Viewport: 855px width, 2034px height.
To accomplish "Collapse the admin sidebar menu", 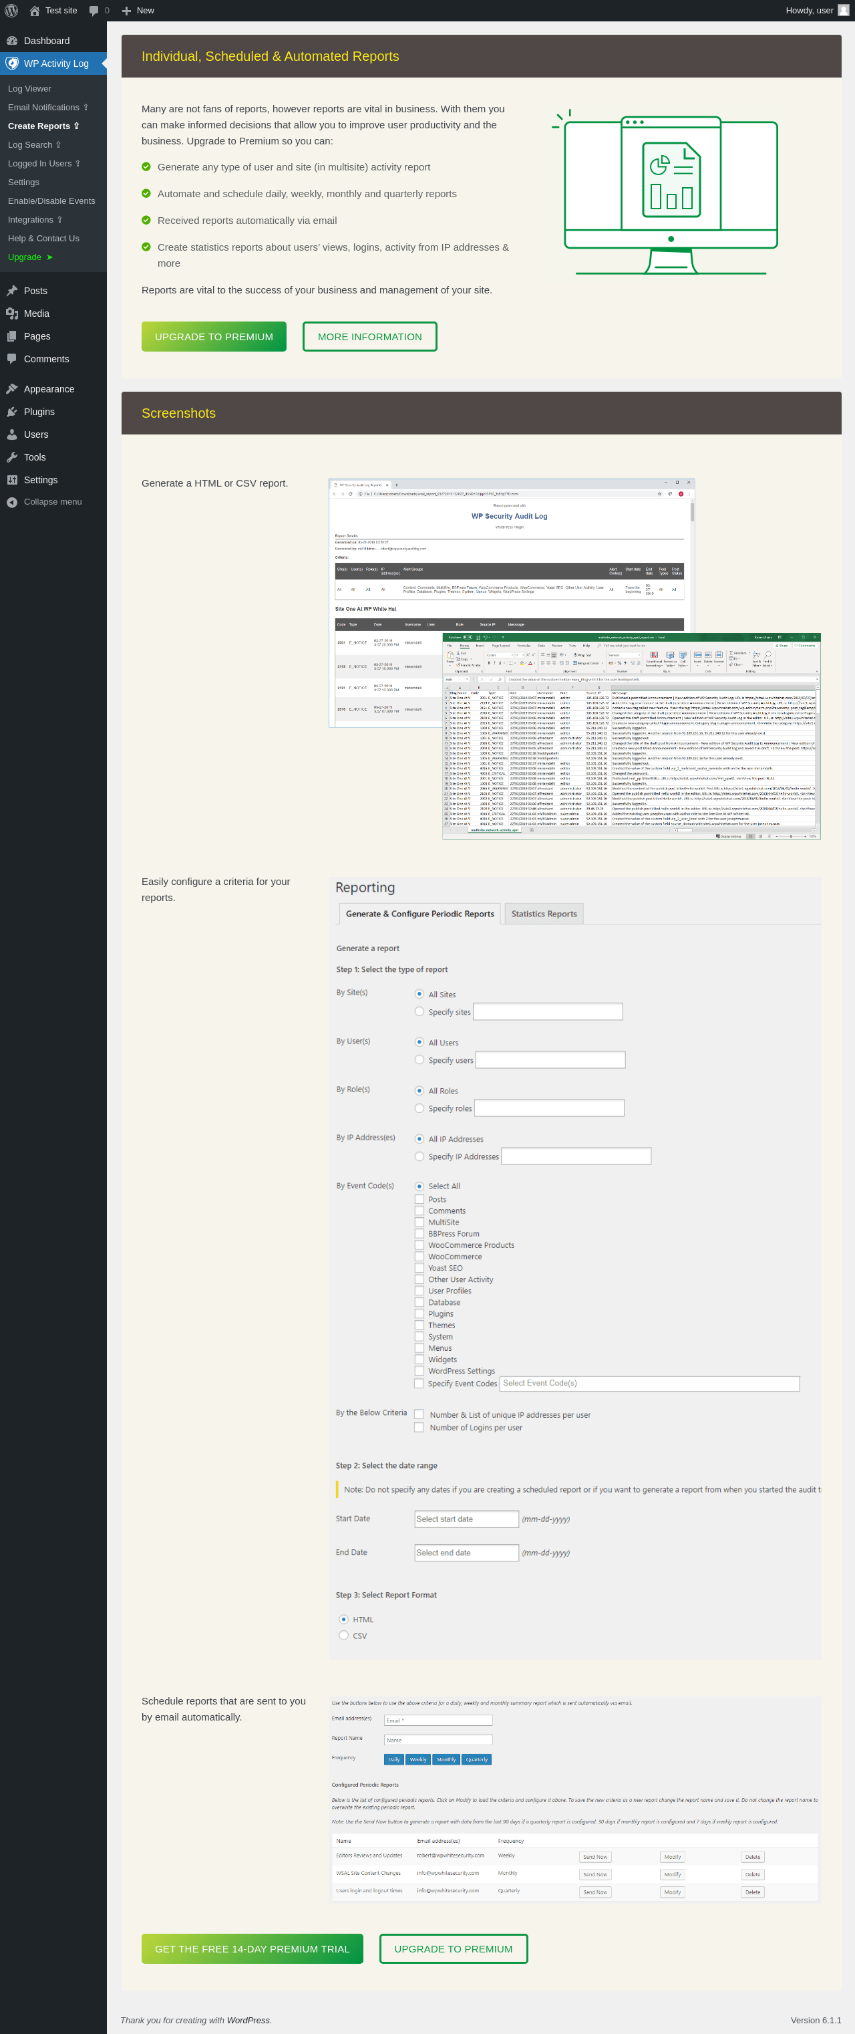I will pyautogui.click(x=52, y=502).
